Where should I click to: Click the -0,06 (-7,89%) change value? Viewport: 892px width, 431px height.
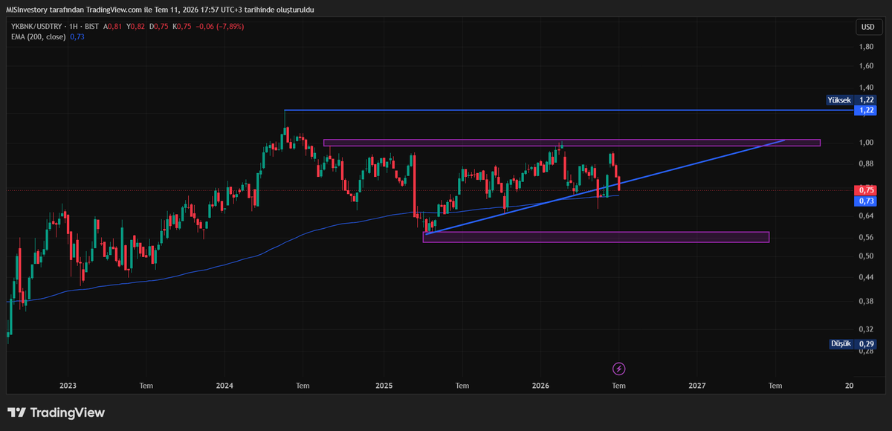[x=219, y=27]
